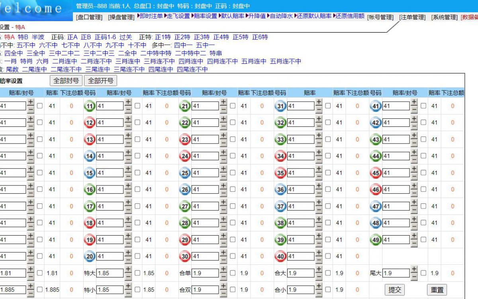Viewport: 478px width, 299px height.
Task: Go to 帐号管理 menu
Action: coord(381,17)
